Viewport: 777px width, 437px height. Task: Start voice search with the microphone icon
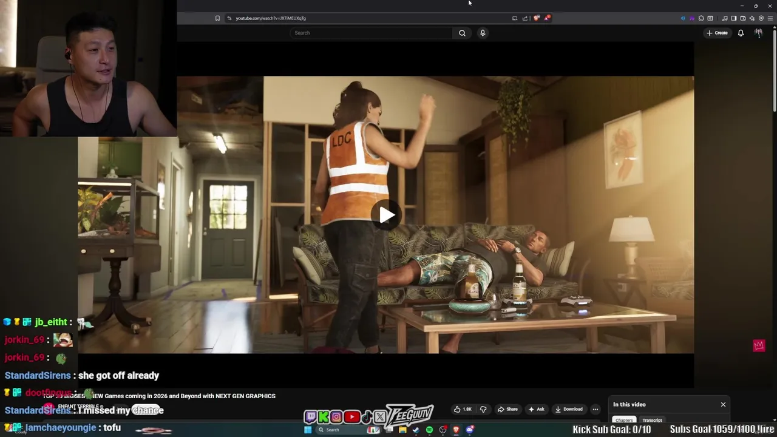(x=483, y=33)
